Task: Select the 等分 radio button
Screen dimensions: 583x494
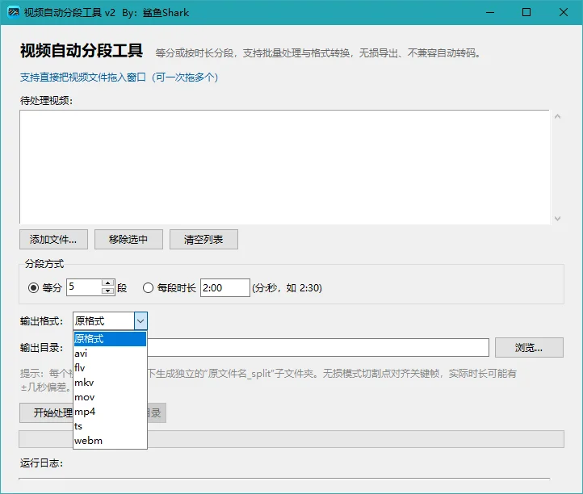Action: (33, 287)
